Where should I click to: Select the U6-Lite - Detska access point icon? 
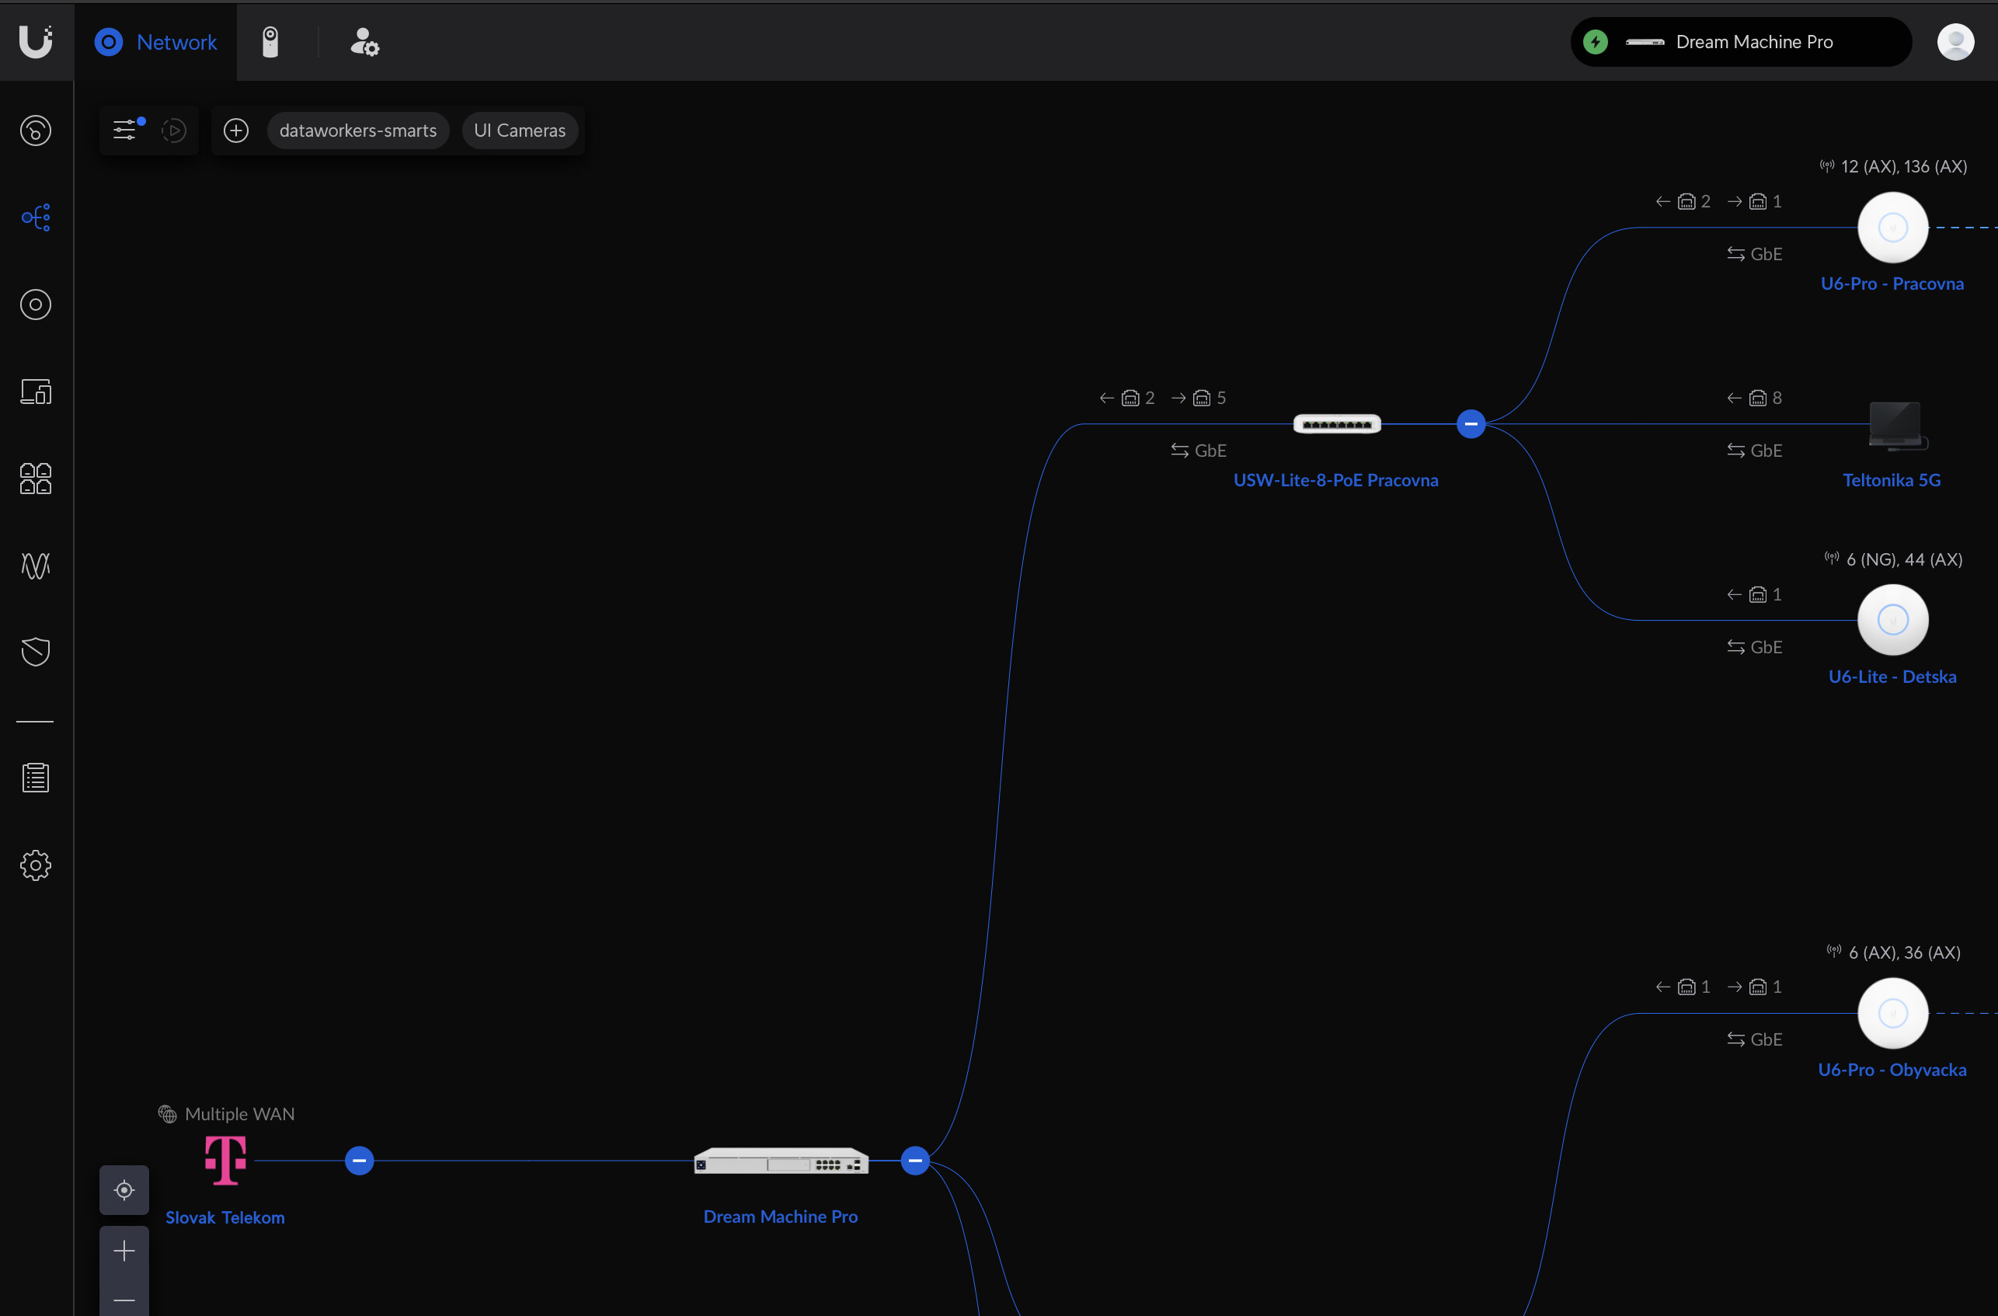coord(1892,620)
